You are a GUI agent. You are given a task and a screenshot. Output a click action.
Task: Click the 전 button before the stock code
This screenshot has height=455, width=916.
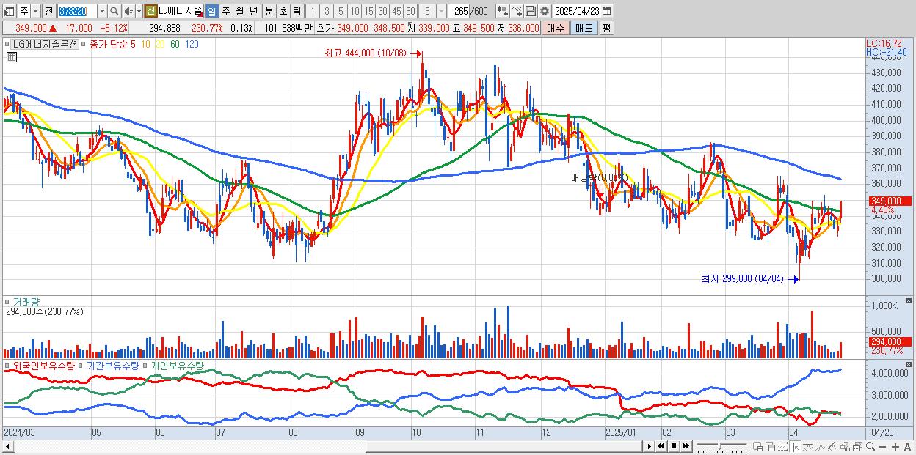point(48,11)
